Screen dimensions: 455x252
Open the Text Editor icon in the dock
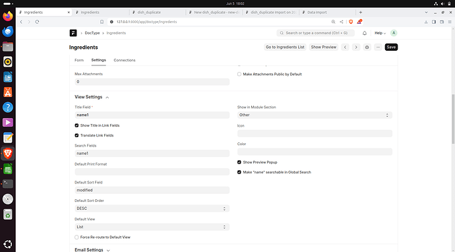[x=8, y=138]
